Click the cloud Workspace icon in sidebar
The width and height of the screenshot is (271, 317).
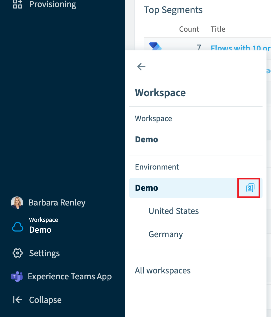tap(18, 227)
